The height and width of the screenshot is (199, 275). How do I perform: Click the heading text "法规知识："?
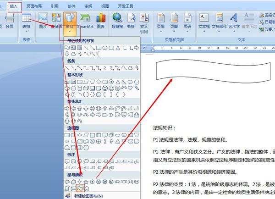tap(165, 127)
